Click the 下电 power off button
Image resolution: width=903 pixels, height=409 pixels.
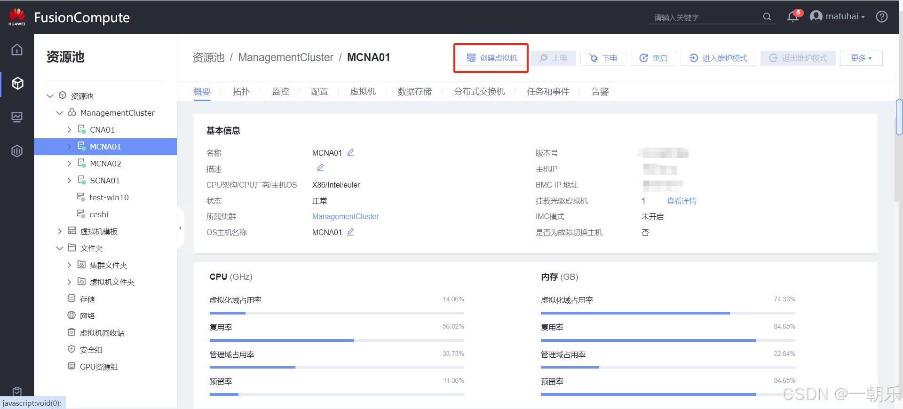[603, 58]
